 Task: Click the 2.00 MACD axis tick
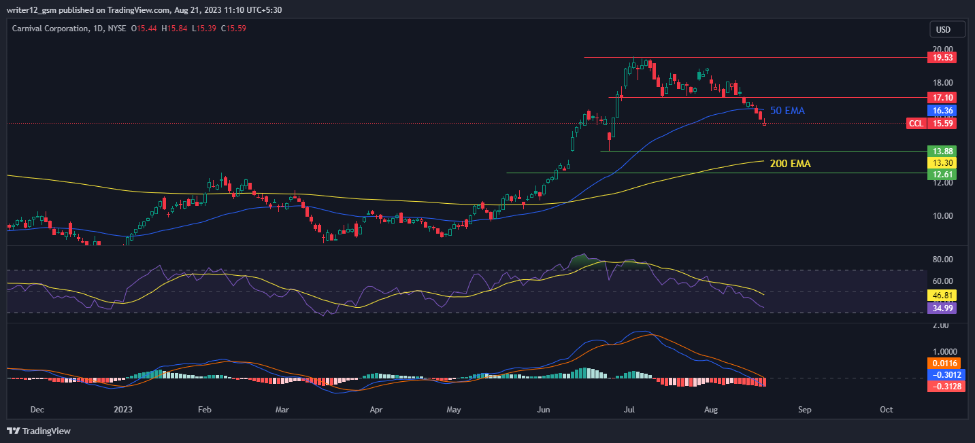pyautogui.click(x=941, y=325)
